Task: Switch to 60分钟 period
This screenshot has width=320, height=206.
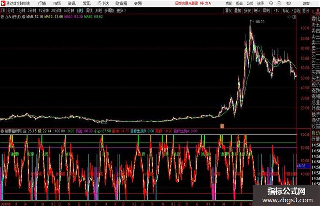Action: pyautogui.click(x=69, y=10)
